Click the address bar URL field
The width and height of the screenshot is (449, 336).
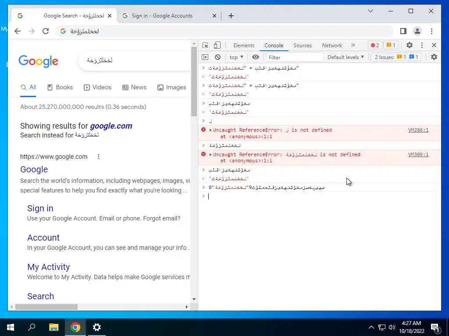tap(225, 31)
